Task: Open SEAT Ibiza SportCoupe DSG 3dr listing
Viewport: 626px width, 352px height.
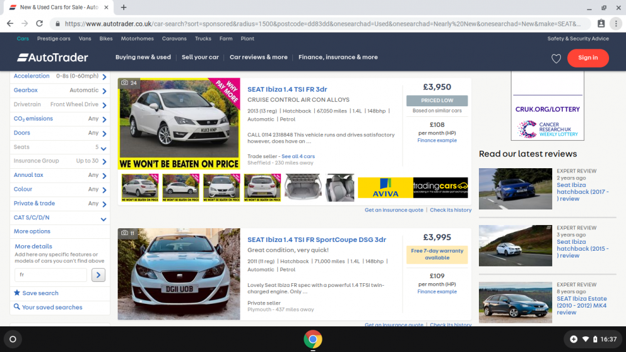Action: [317, 239]
